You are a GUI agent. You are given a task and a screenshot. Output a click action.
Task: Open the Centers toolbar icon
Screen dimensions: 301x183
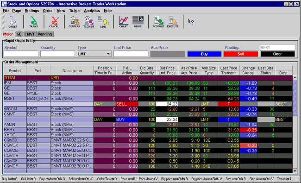(x=74, y=22)
